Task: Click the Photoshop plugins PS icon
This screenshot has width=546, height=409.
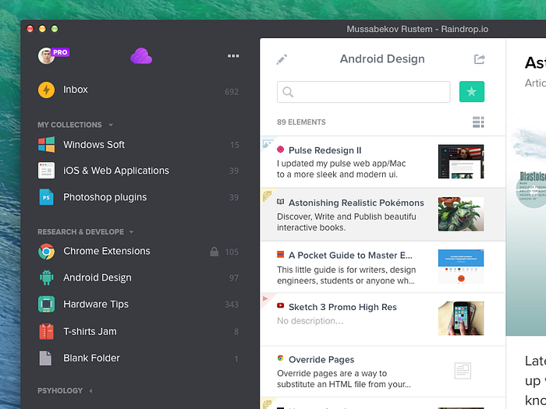Action: point(46,197)
